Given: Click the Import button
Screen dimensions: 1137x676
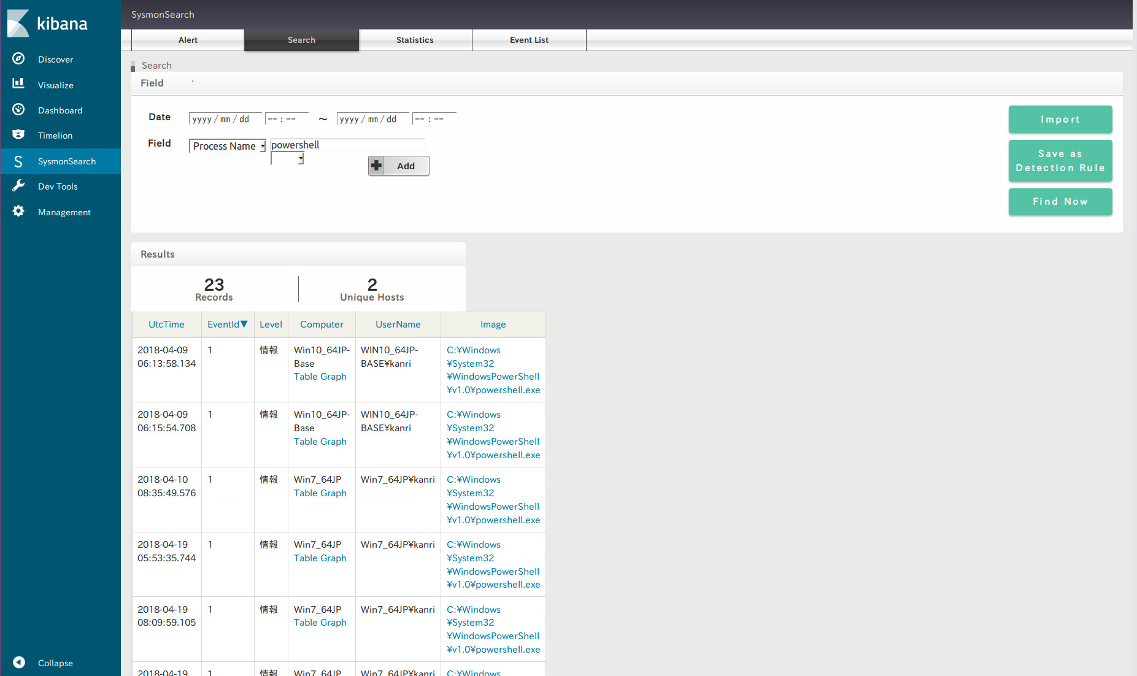Looking at the screenshot, I should tap(1060, 119).
